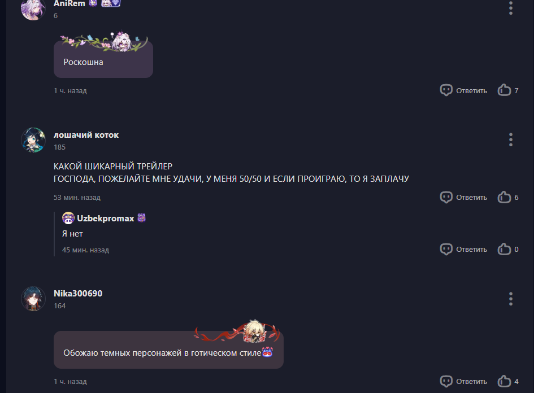Image resolution: width=534 pixels, height=393 pixels.
Task: Click AniRem's avatar picture
Action: tap(33, 9)
